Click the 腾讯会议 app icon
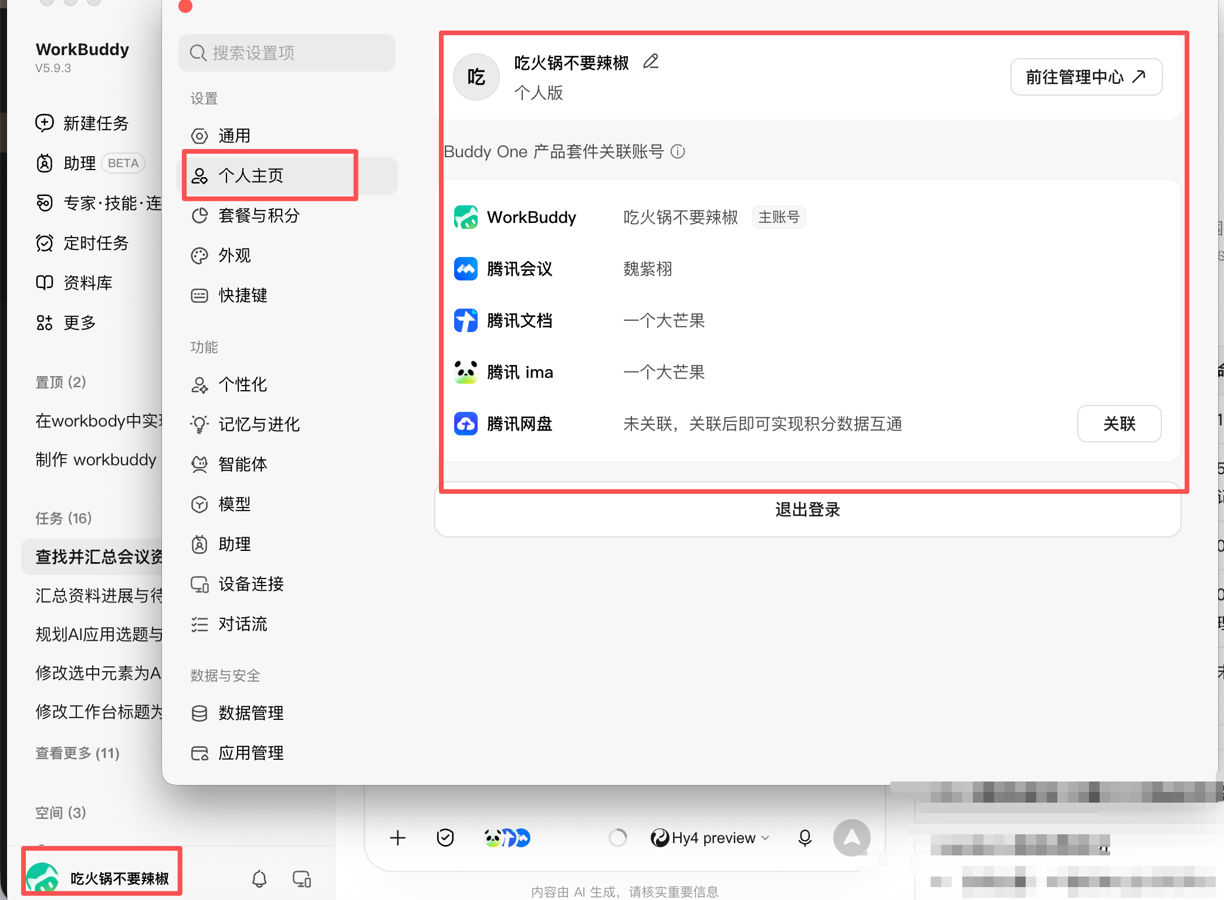 tap(466, 269)
